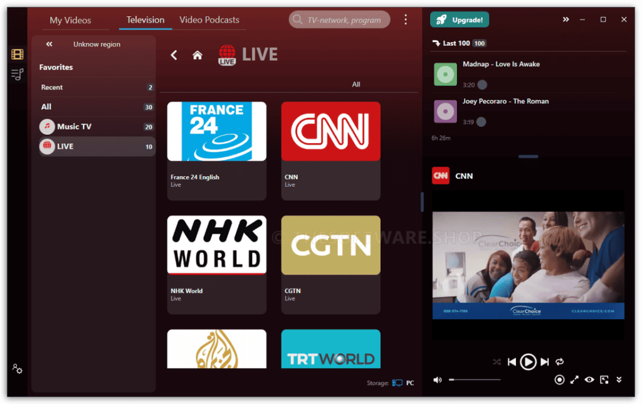The image size is (642, 404).
Task: Click the purple album art of Joey Pecoraro
Action: (446, 111)
